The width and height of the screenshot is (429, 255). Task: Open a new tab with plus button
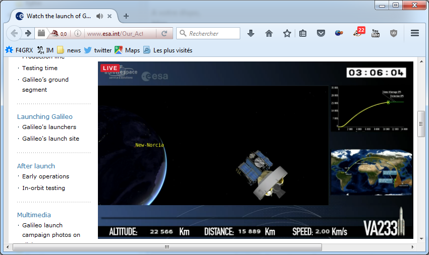[126, 16]
